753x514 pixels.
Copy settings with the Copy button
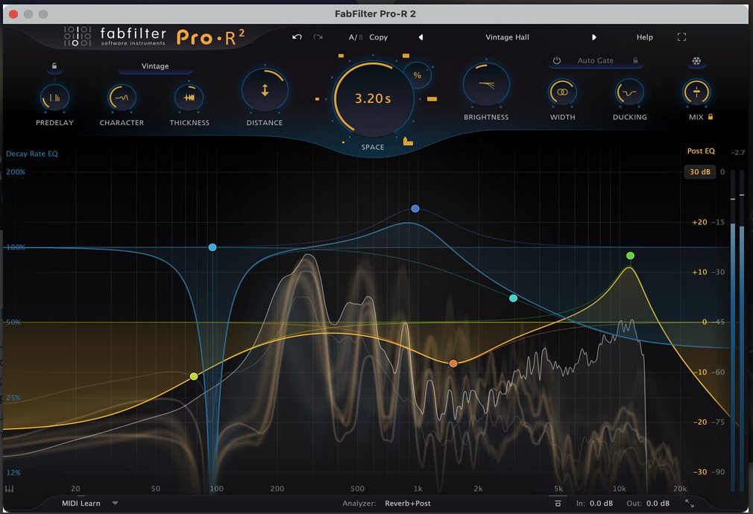379,37
